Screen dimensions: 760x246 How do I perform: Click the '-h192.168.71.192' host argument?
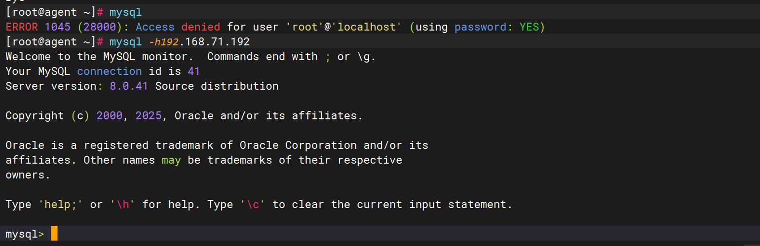[198, 42]
